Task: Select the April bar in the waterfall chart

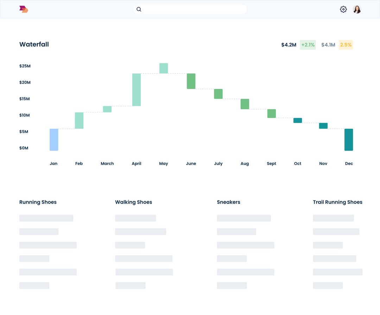Action: 137,90
